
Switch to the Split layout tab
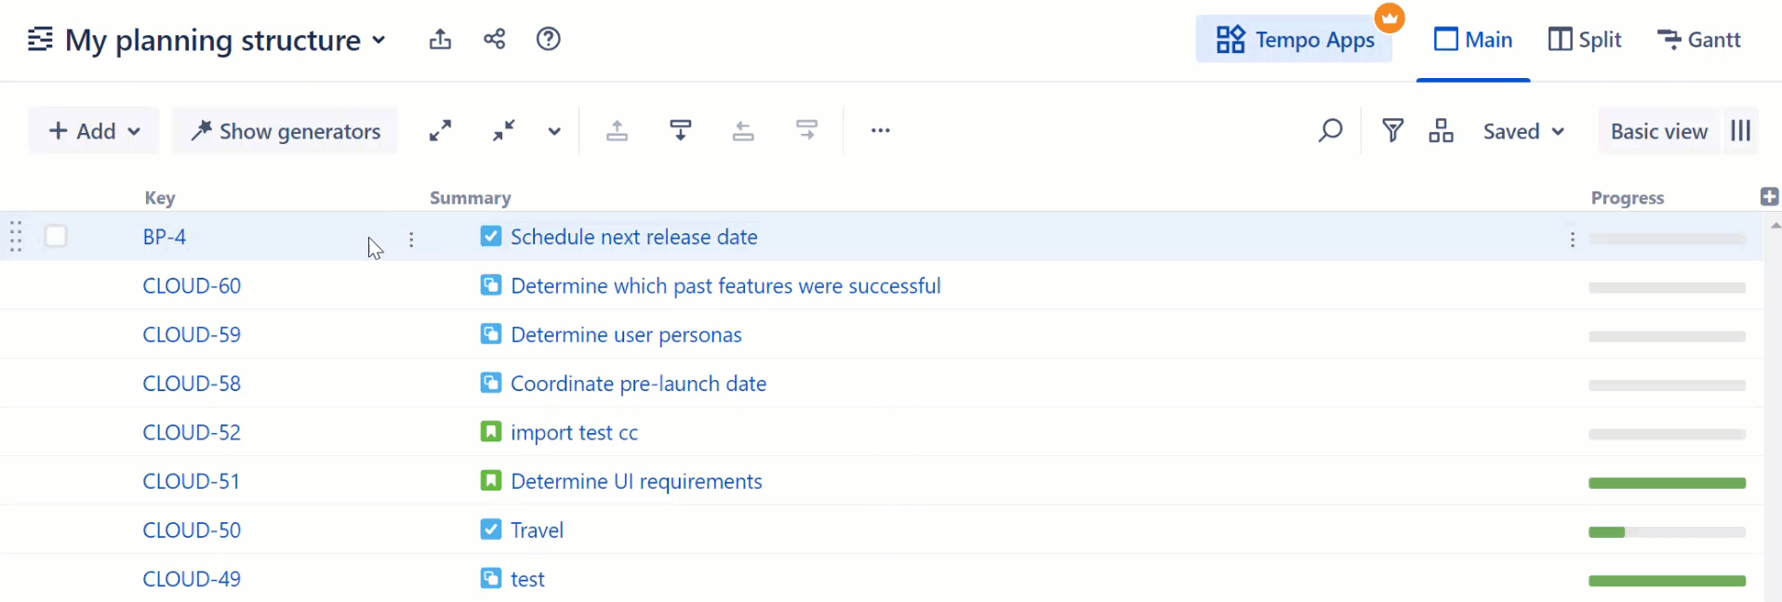(1585, 40)
